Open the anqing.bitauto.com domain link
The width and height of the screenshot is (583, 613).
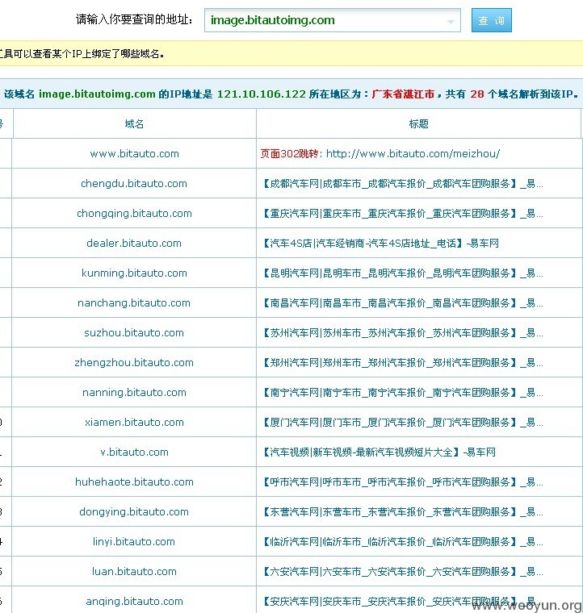click(134, 601)
